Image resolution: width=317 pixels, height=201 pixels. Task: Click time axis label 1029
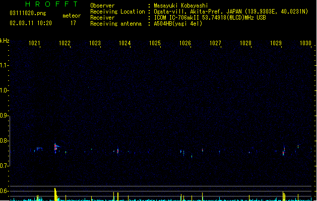coord(276,43)
